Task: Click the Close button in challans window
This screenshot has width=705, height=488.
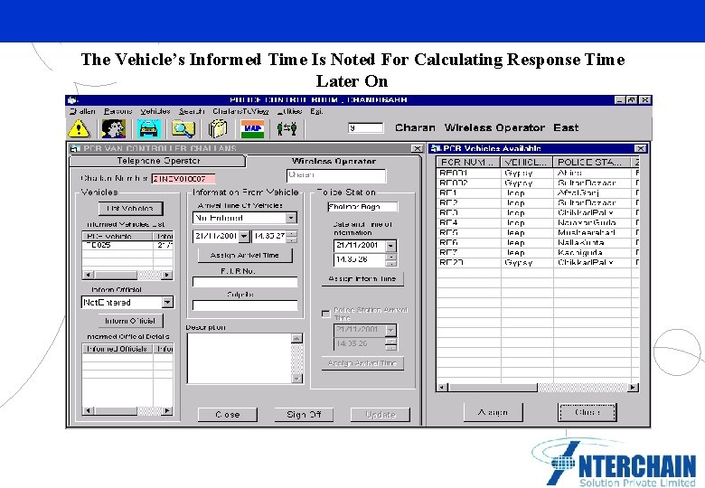Action: click(x=228, y=414)
